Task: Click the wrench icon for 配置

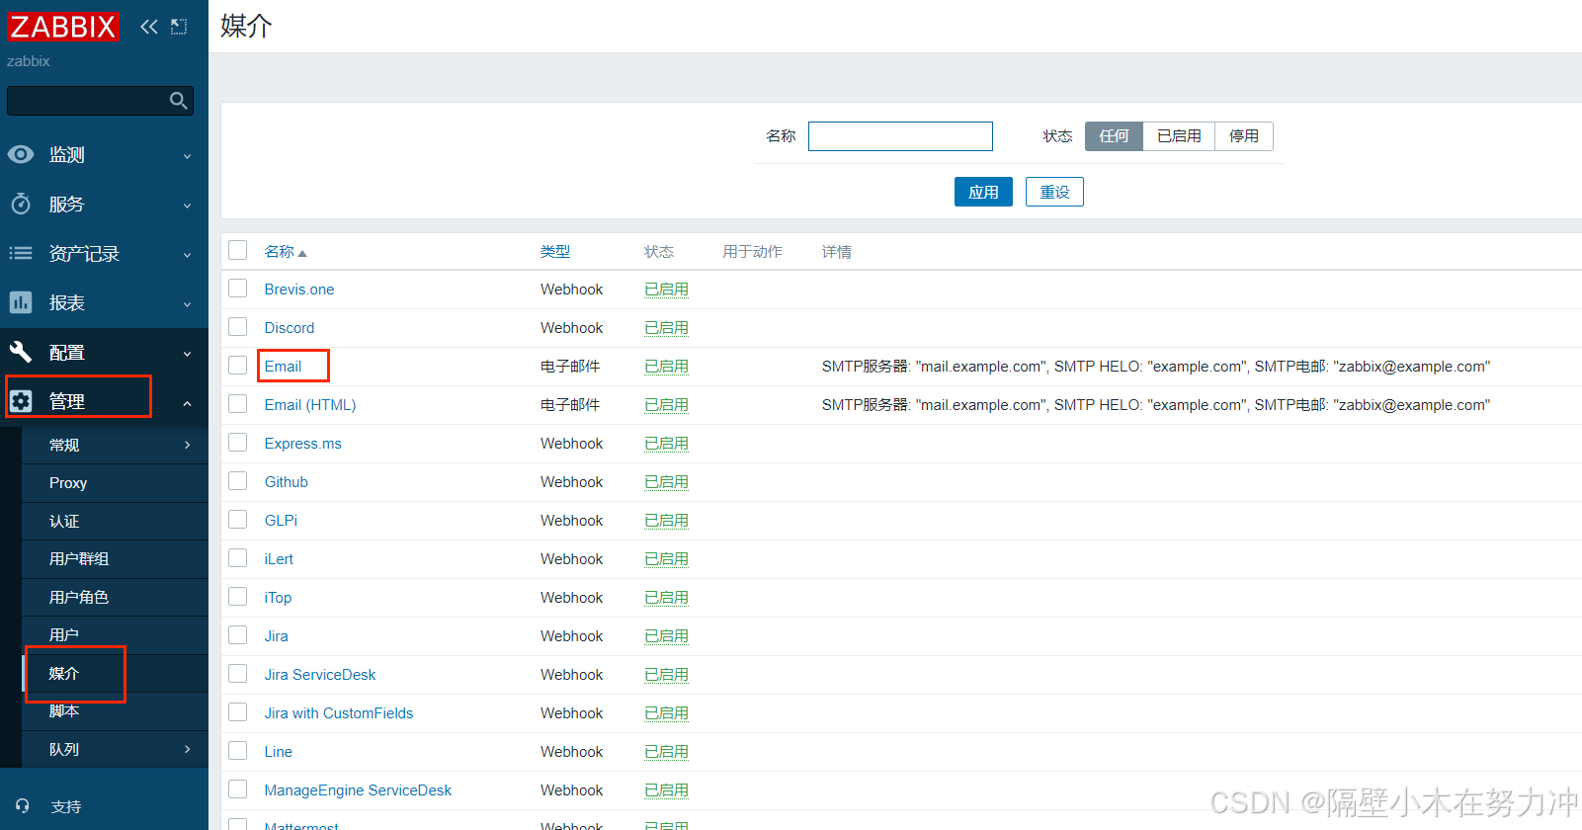Action: (21, 352)
